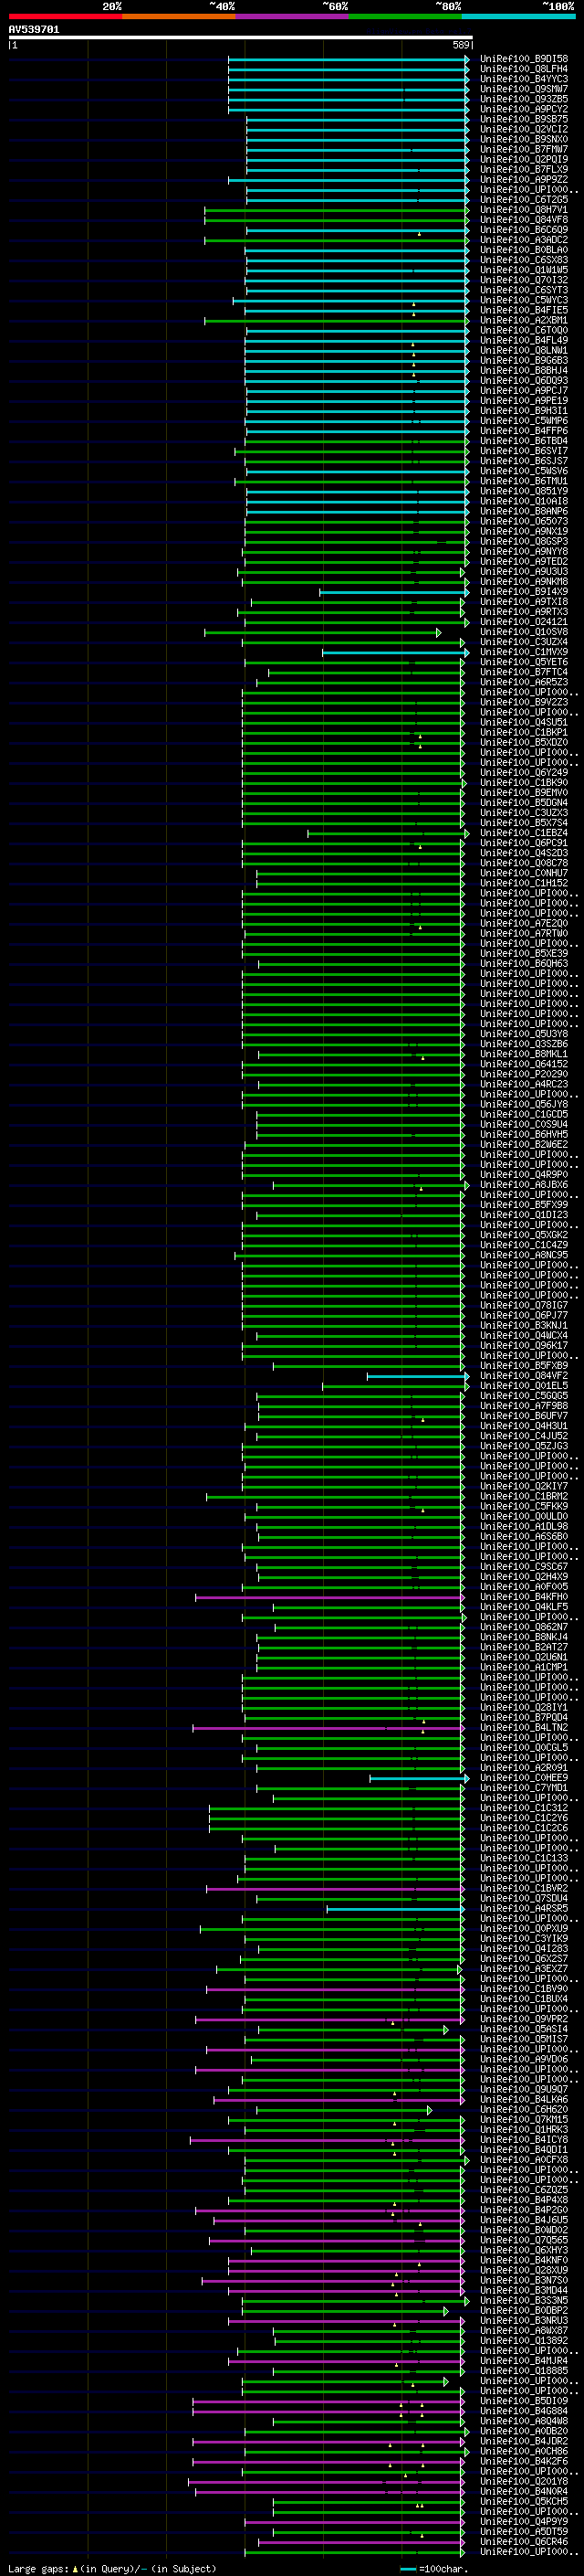
Task: Click the purple ~60% identity legend bar
Action: pyautogui.click(x=293, y=16)
